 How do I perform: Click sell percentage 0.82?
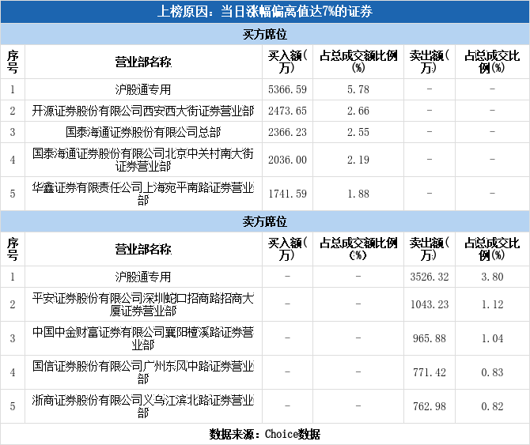point(492,406)
